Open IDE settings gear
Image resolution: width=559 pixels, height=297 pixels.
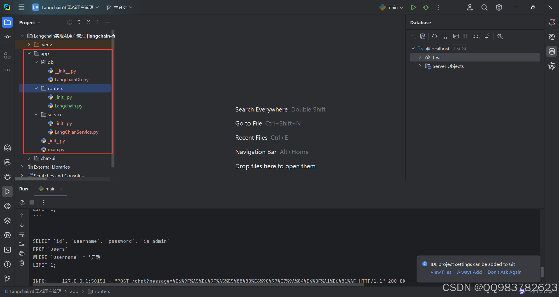point(499,7)
